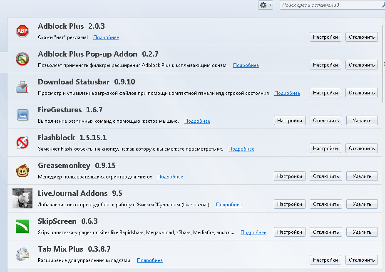The image size is (385, 272).
Task: Disable LiveJournal Addons with Отключить
Action: (x=326, y=204)
